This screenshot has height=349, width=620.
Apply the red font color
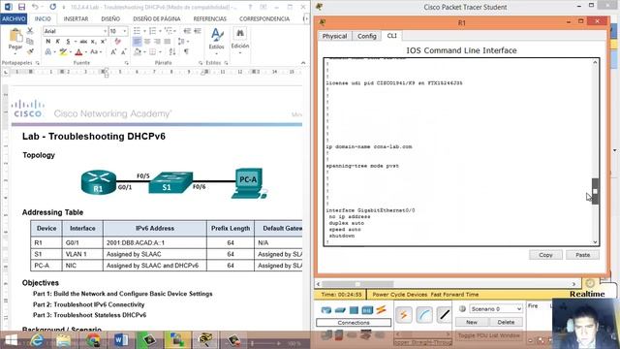[78, 51]
